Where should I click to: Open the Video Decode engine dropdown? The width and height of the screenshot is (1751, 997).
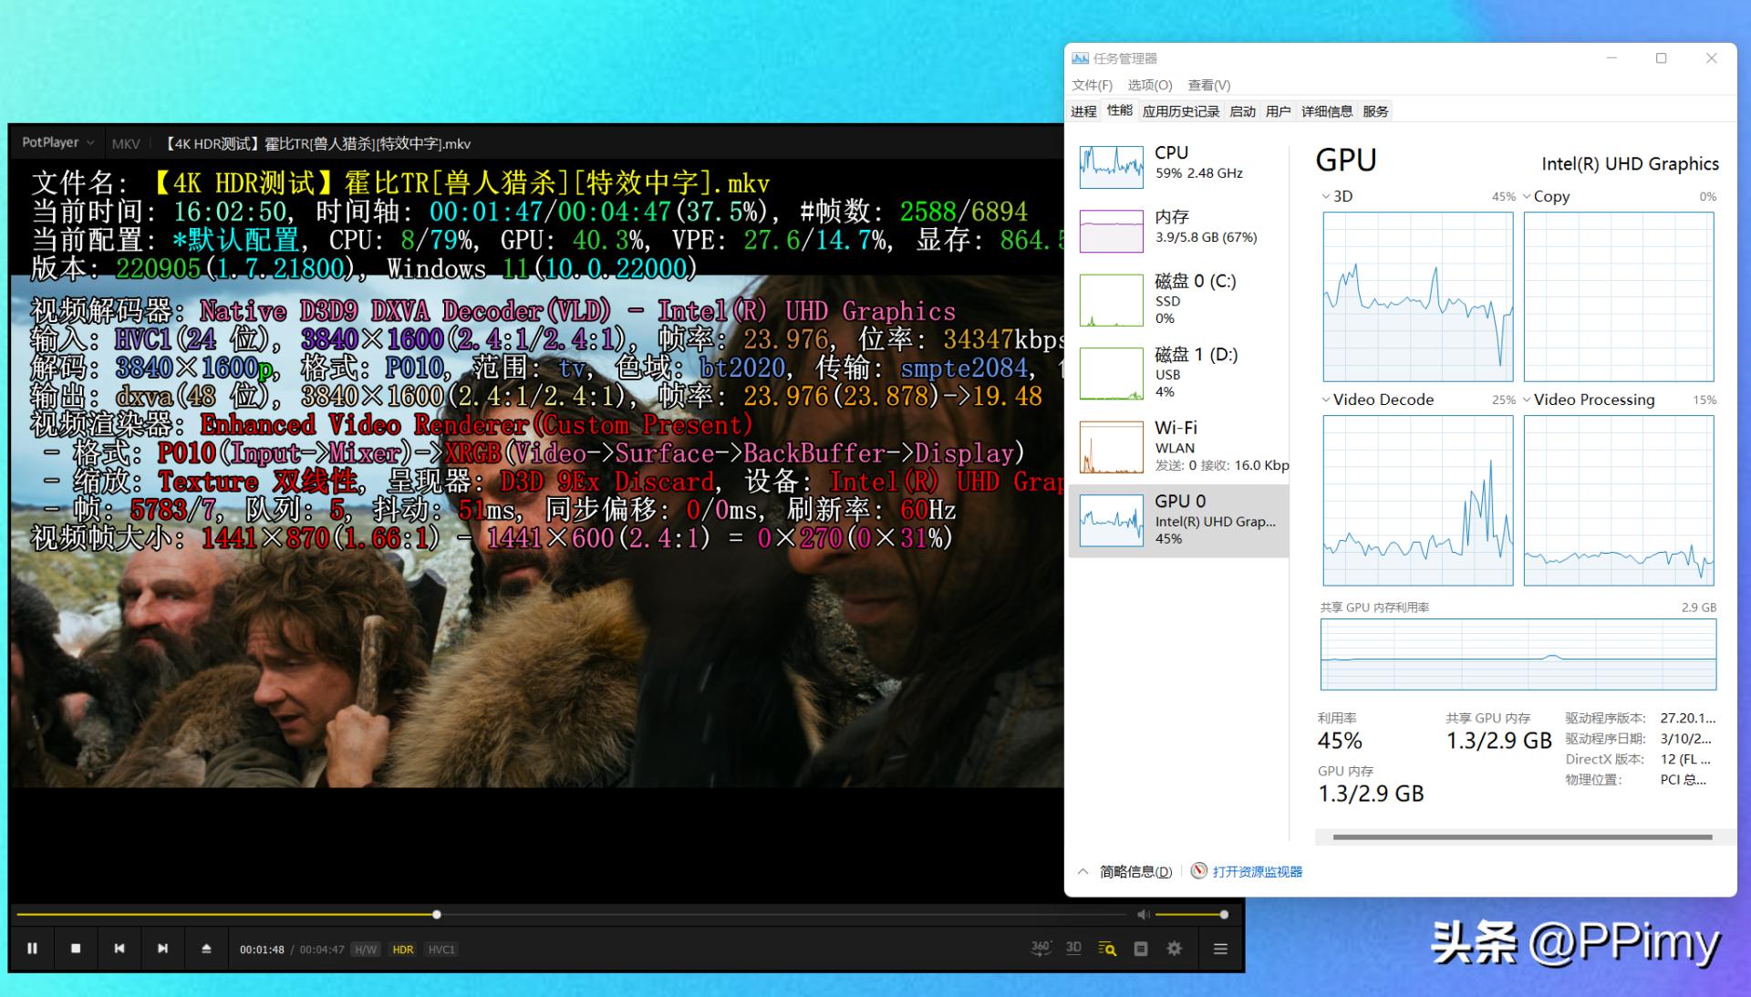(1326, 400)
